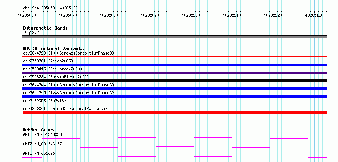
Task: Open variant esv3644798 label
Action: tap(68, 53)
